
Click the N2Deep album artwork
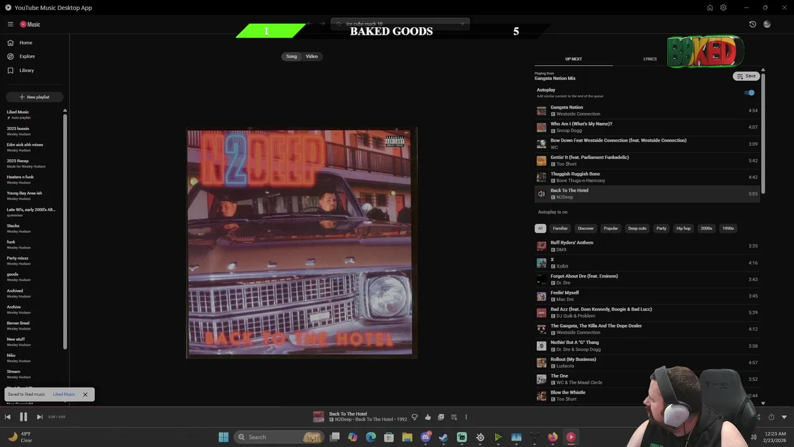(x=301, y=243)
